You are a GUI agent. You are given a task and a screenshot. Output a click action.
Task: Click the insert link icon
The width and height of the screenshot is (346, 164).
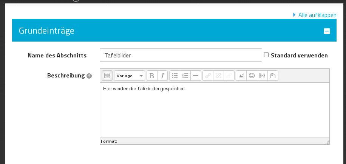pos(208,76)
